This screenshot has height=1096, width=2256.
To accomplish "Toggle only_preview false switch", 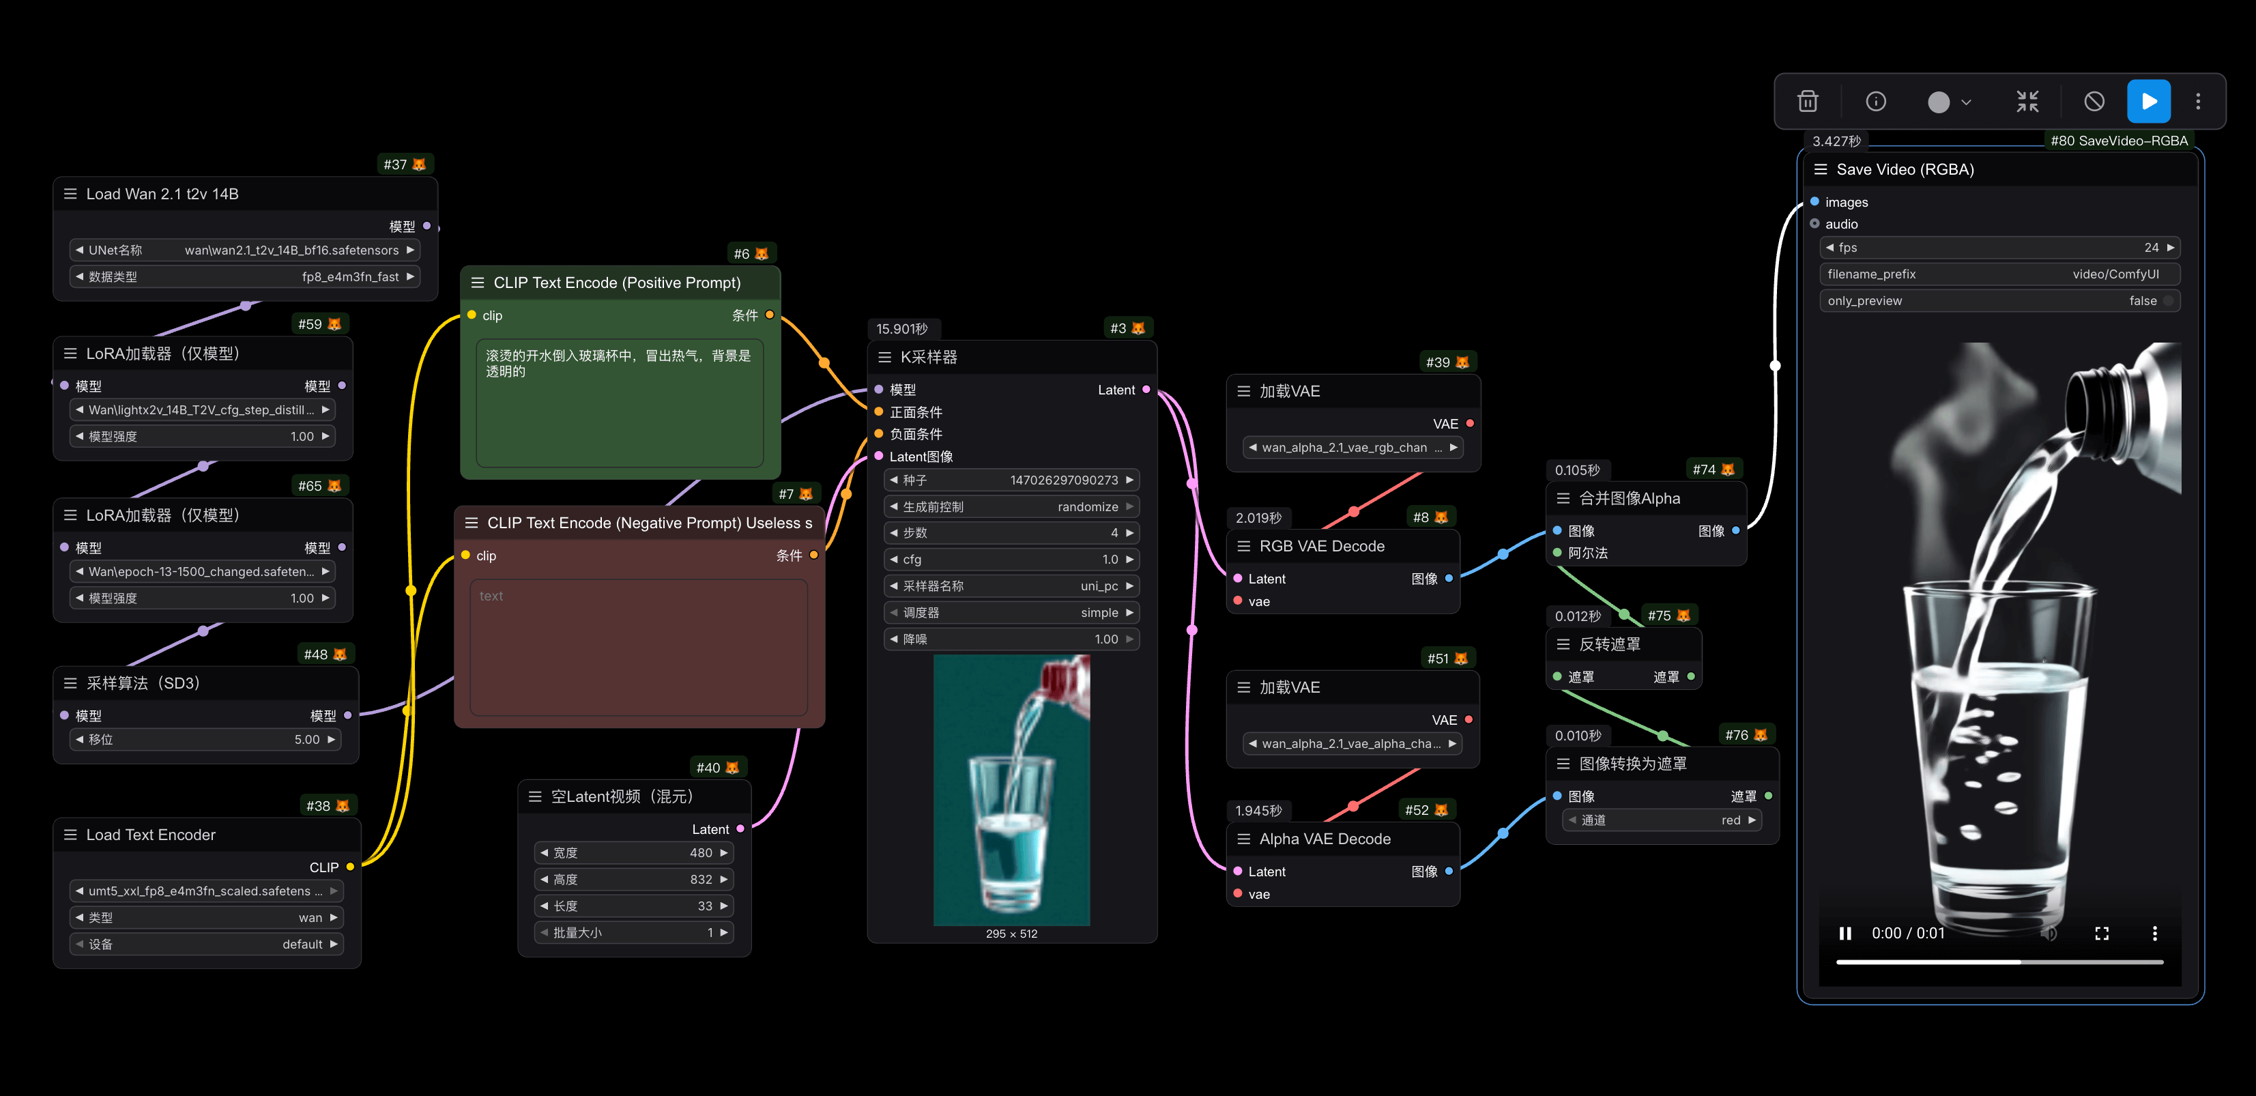I will point(1999,302).
